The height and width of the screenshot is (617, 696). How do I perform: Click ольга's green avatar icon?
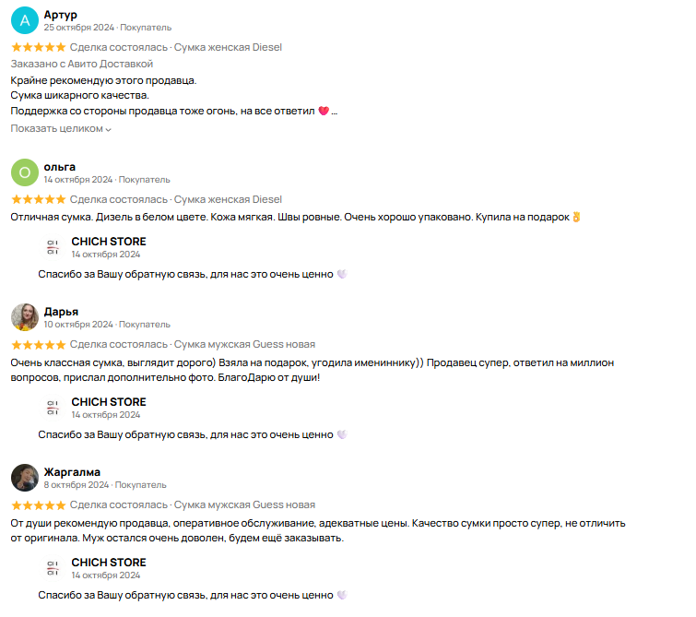(x=25, y=172)
